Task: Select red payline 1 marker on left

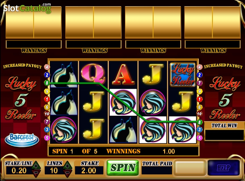Action: coord(47,99)
